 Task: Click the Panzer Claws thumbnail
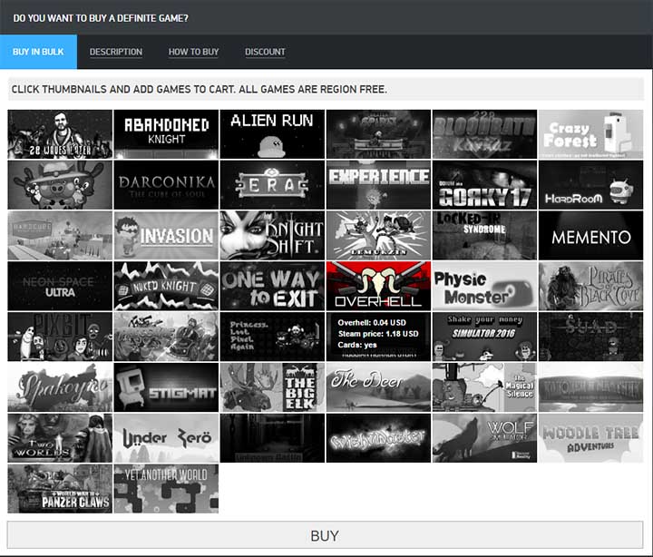pyautogui.click(x=60, y=488)
